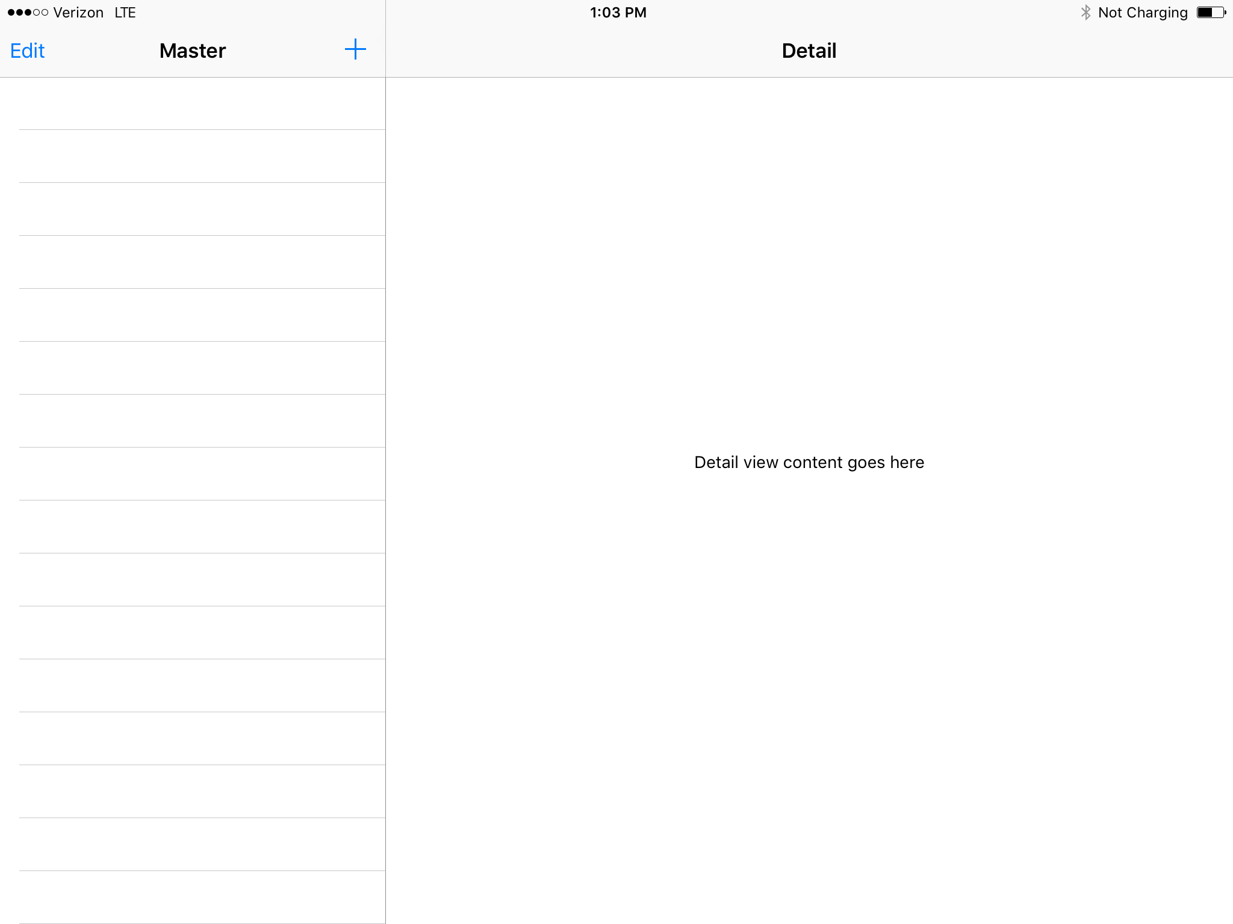Tap the plus add button
Viewport: 1233px width, 924px height.
pyautogui.click(x=355, y=50)
